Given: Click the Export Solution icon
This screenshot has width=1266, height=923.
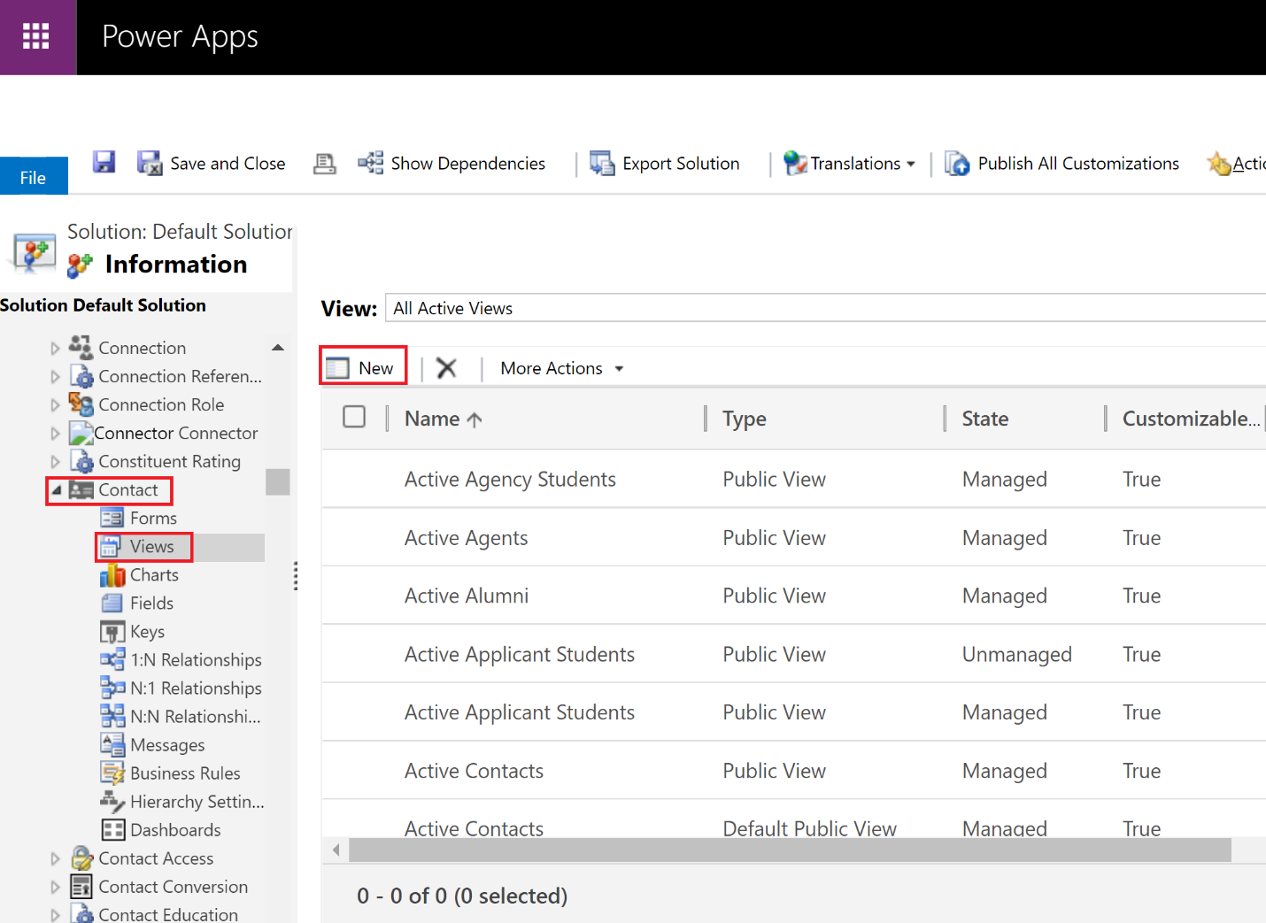Looking at the screenshot, I should [x=602, y=163].
